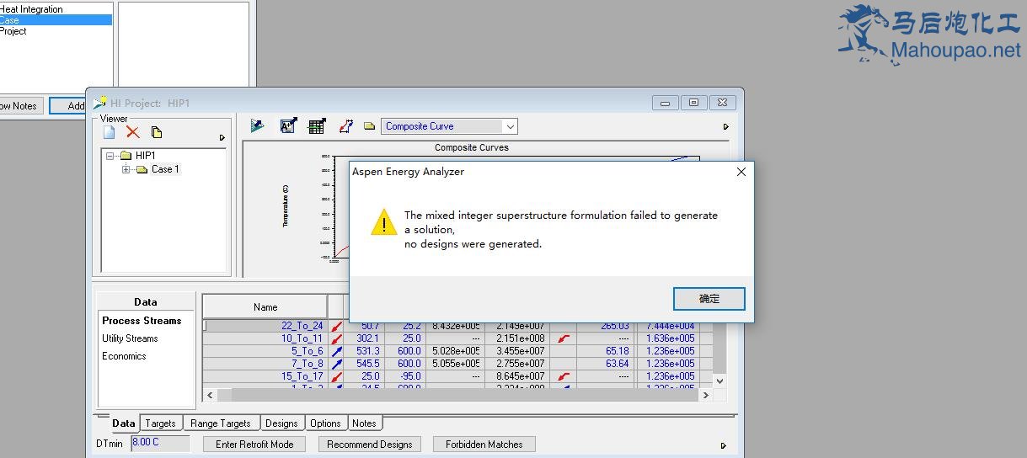This screenshot has width=1027, height=458.
Task: Click the down arrow of the table's vertical scrollbar
Action: point(719,381)
